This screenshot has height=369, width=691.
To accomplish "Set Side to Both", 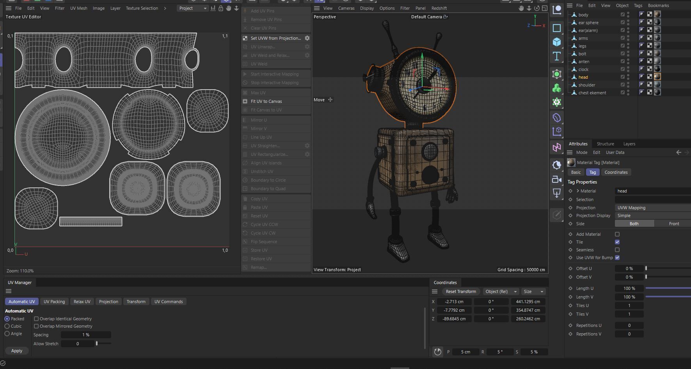I will click(x=634, y=224).
